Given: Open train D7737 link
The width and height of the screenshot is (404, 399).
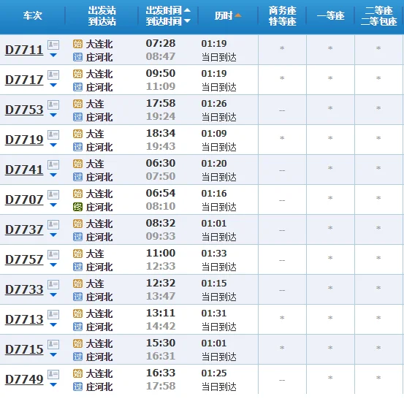Looking at the screenshot, I should point(24,229).
